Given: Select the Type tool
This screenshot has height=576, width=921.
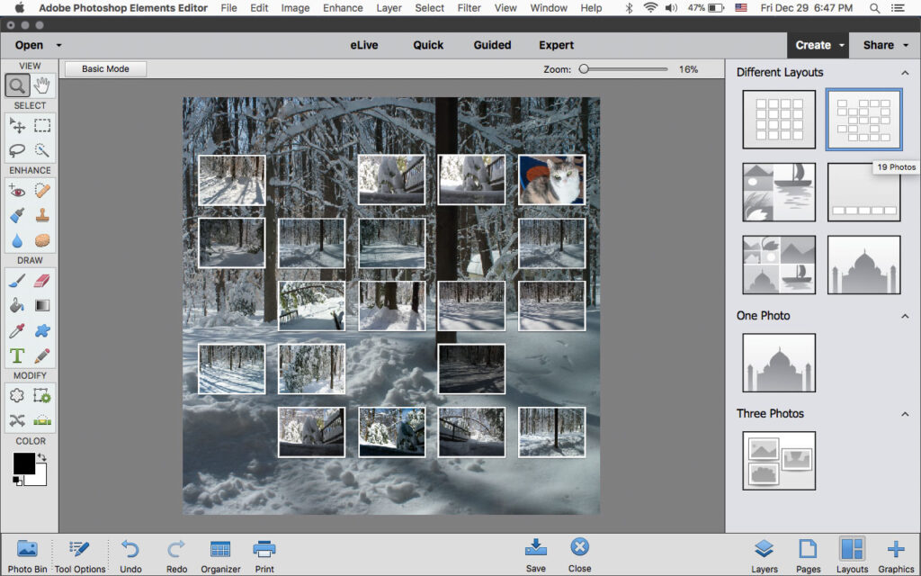Looking at the screenshot, I should point(16,355).
